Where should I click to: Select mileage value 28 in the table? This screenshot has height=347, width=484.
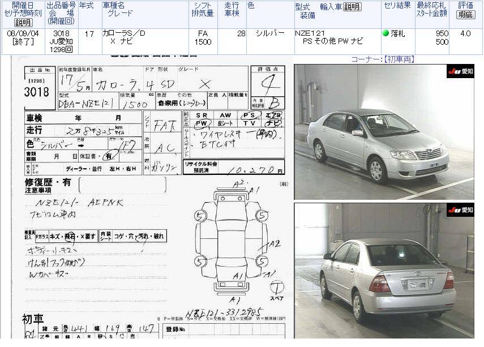pyautogui.click(x=241, y=33)
